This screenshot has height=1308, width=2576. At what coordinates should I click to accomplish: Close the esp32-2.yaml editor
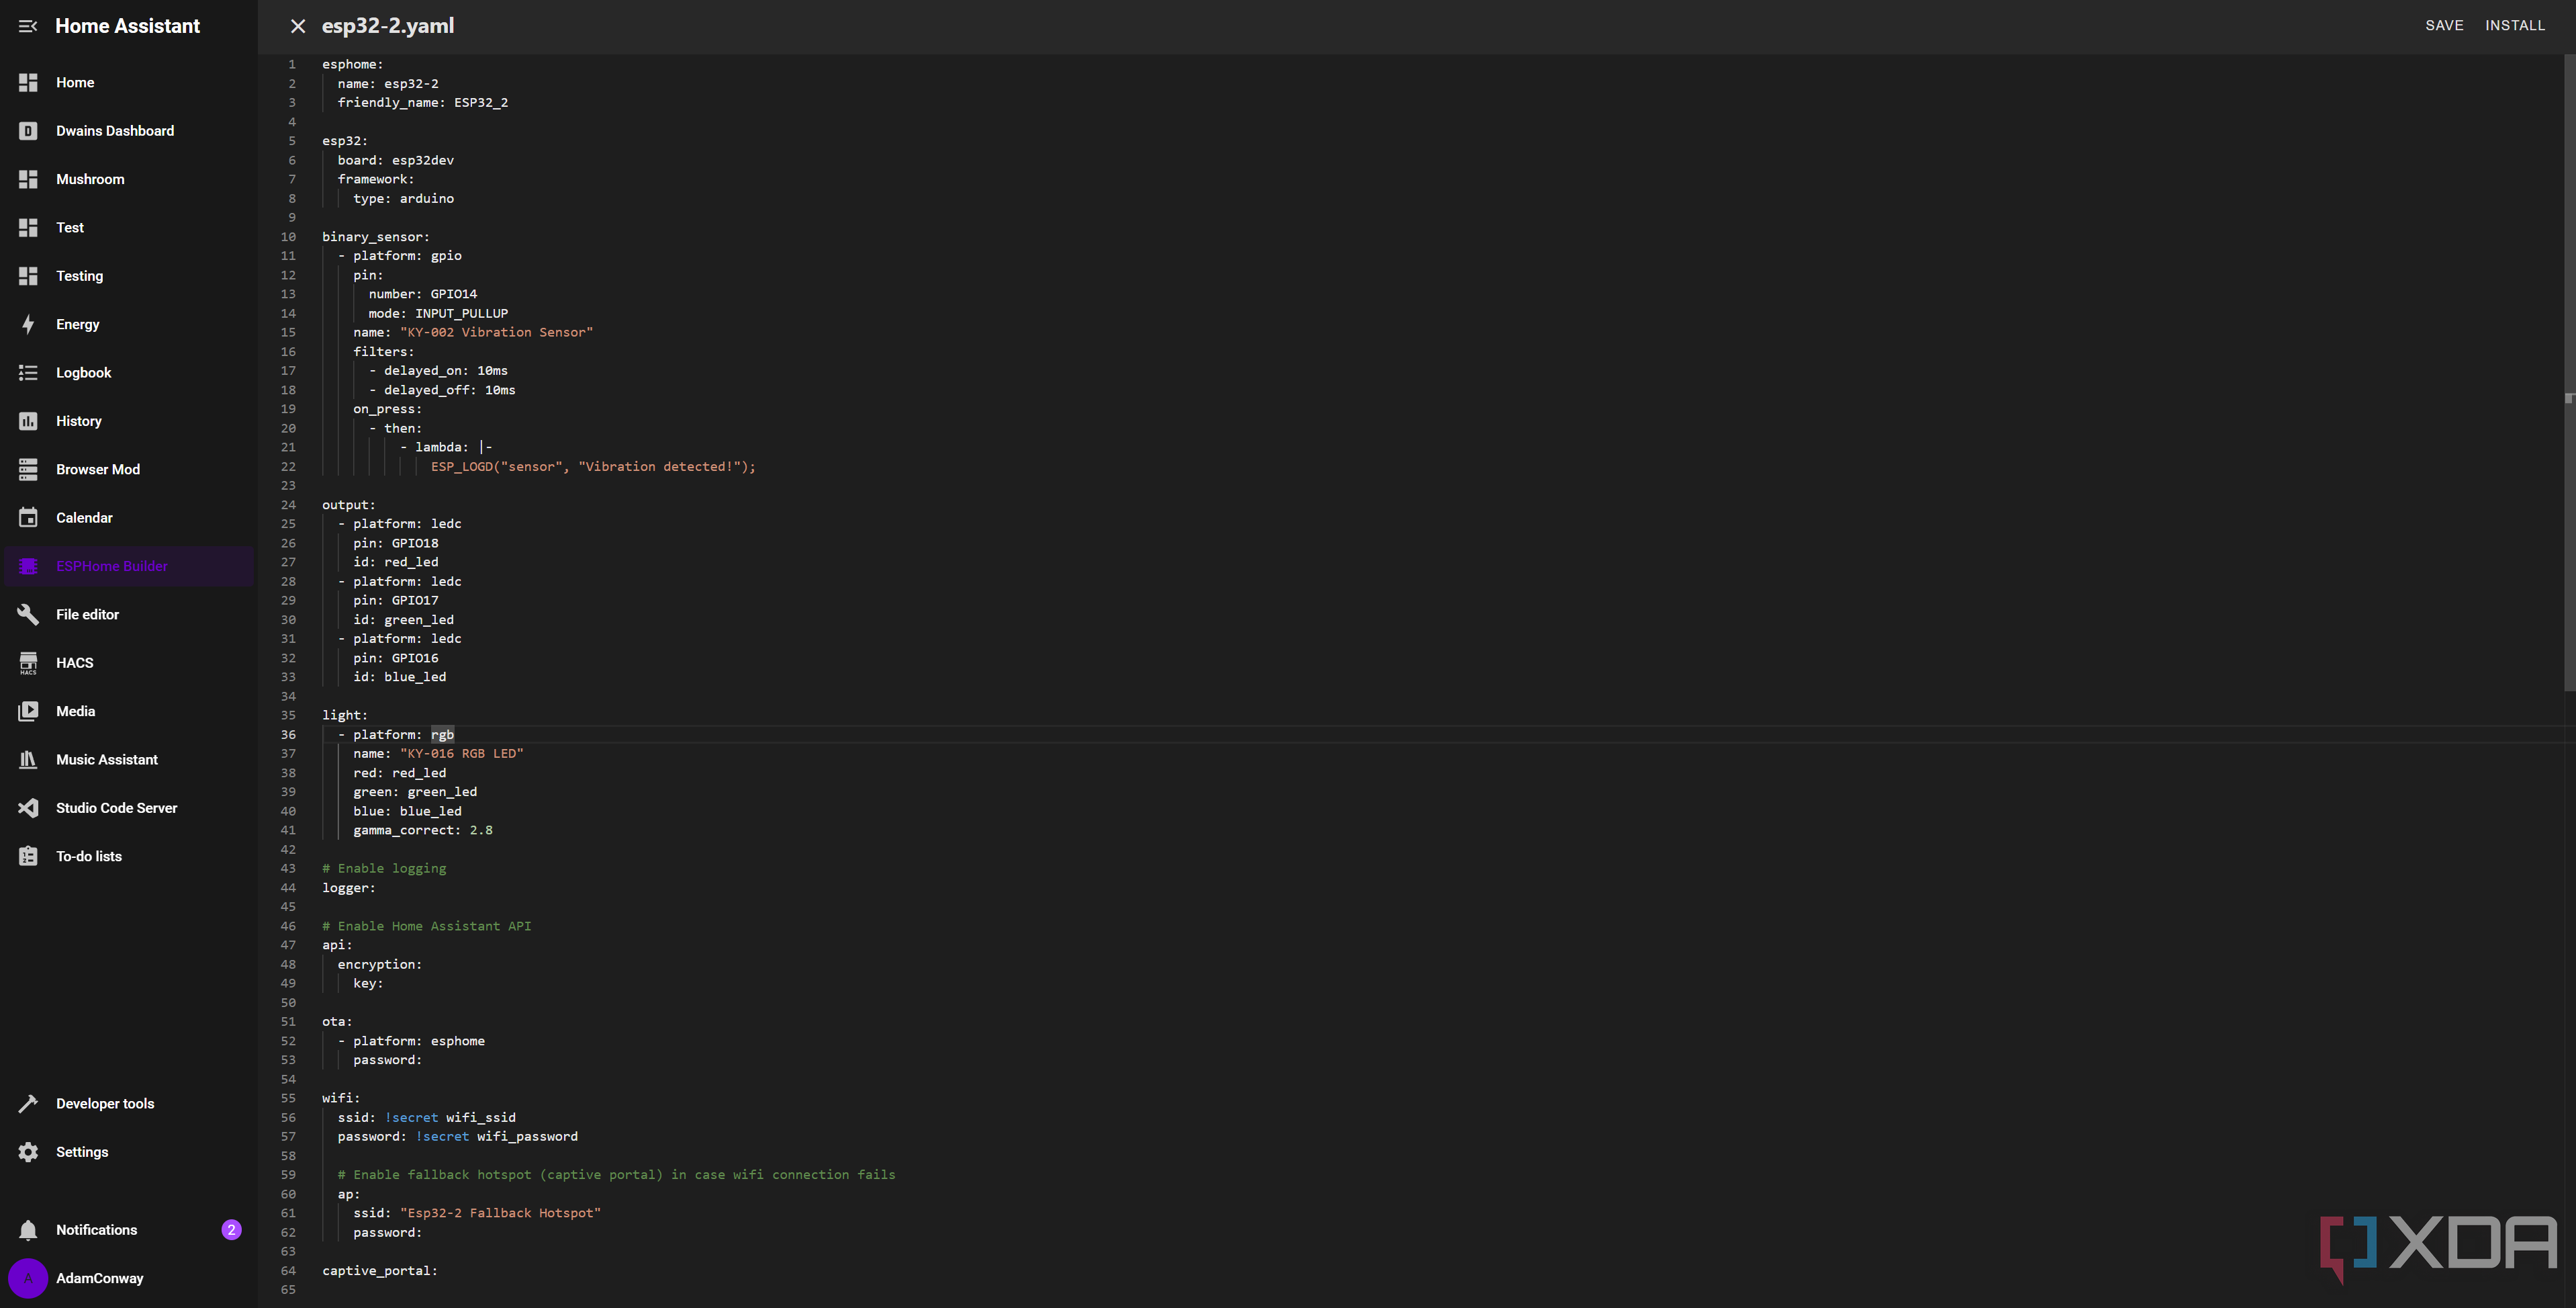298,26
